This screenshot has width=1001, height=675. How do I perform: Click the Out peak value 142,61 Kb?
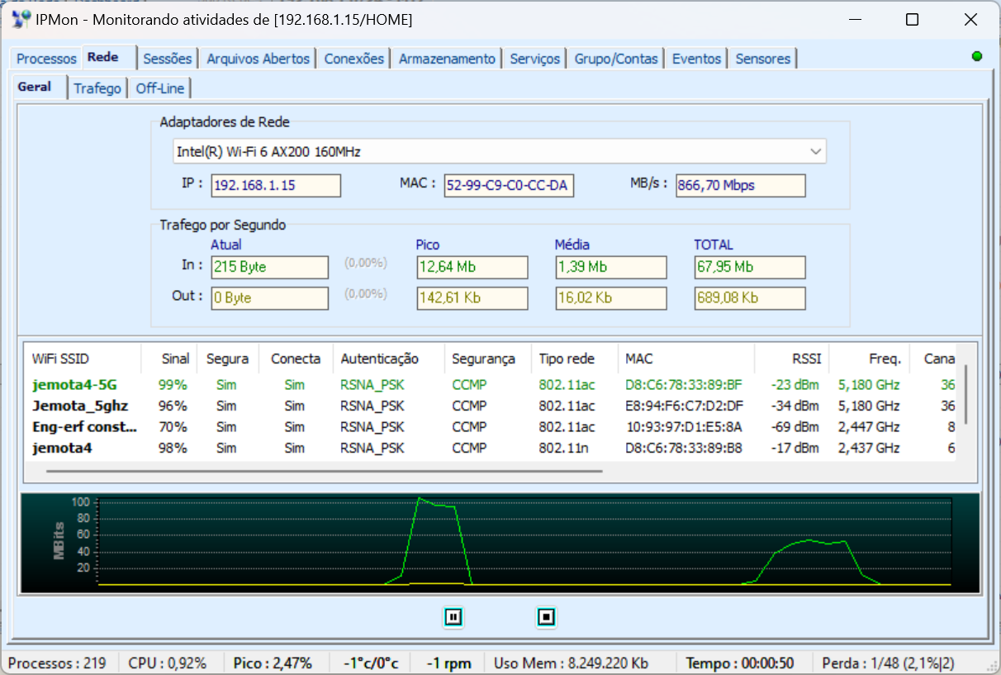point(472,297)
